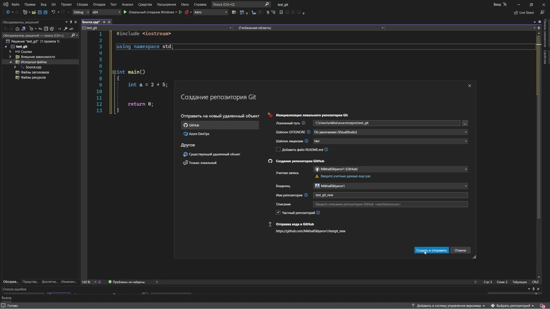Click the info icon beside Имя репозитория
Screen dimensions: 550x309
pos(306,195)
